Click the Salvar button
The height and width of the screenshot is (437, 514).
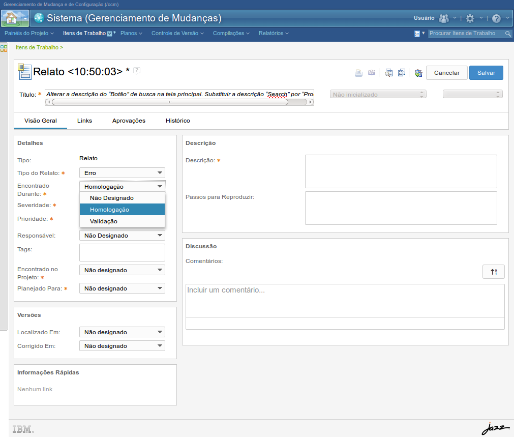tap(486, 73)
